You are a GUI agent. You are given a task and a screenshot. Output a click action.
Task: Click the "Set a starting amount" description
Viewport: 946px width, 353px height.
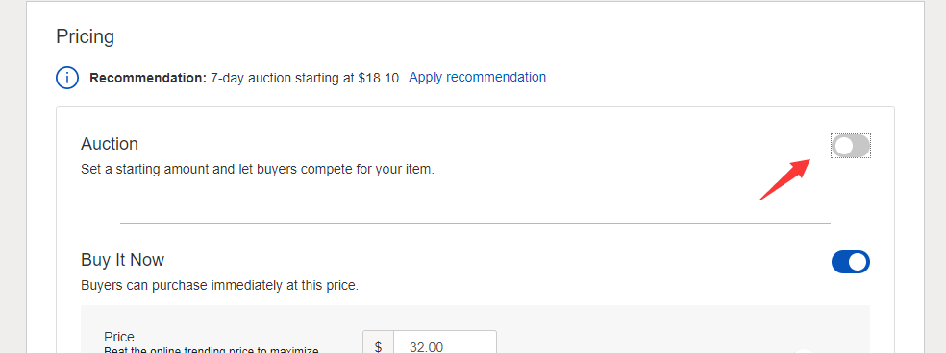tap(258, 169)
